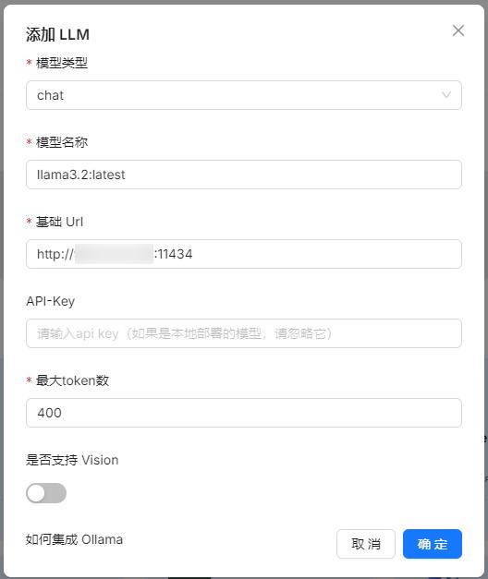
Task: Click the 最大token数 field label
Action: (x=72, y=380)
